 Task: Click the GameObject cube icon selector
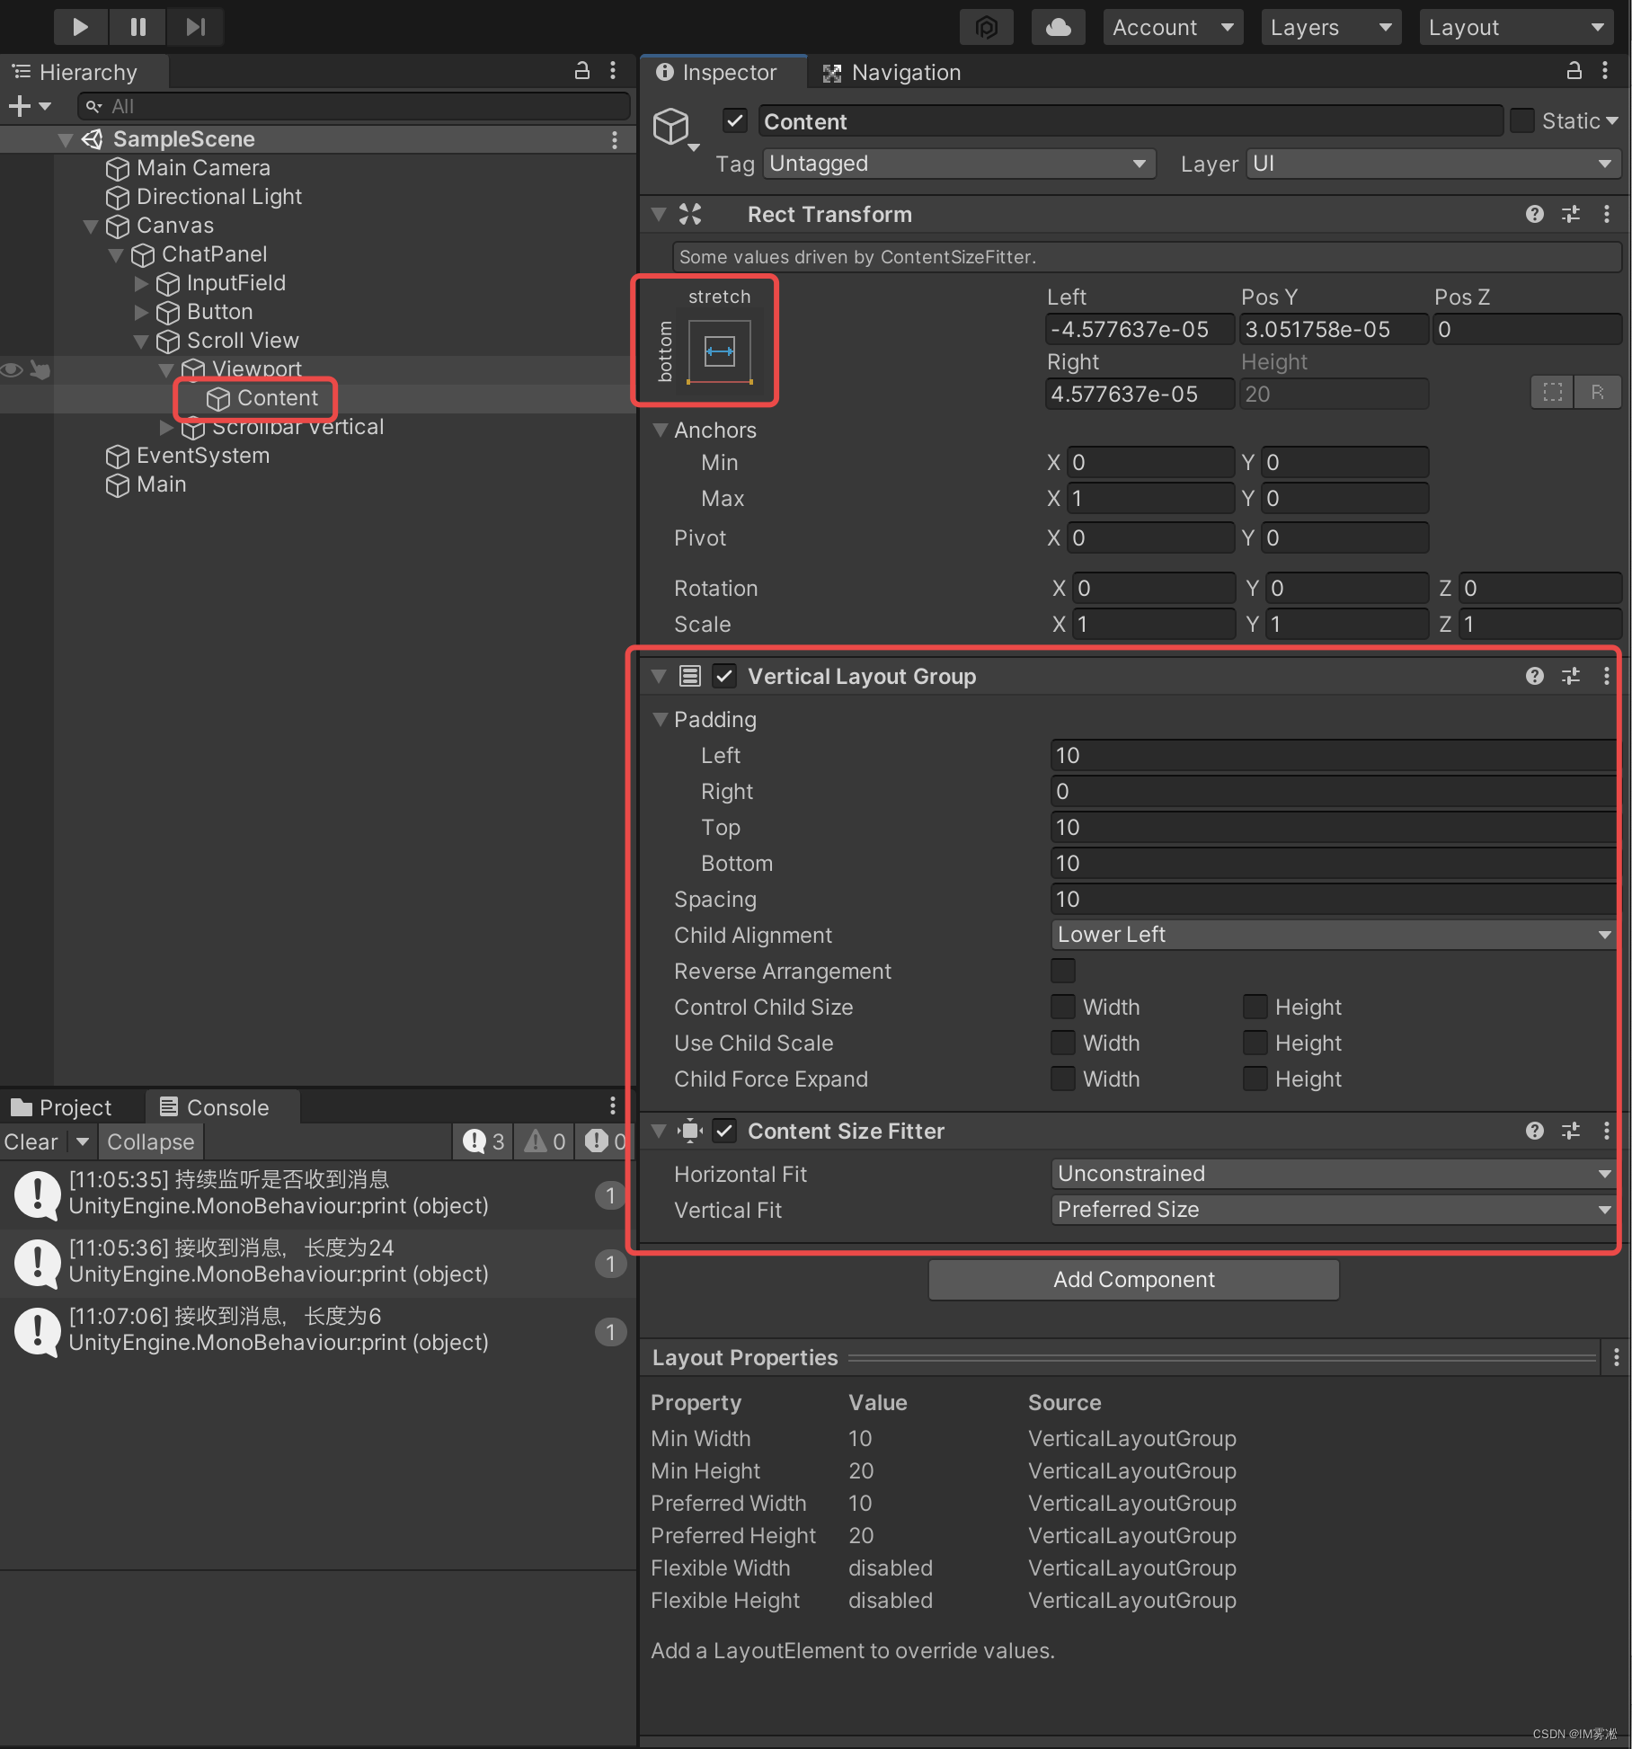click(674, 129)
